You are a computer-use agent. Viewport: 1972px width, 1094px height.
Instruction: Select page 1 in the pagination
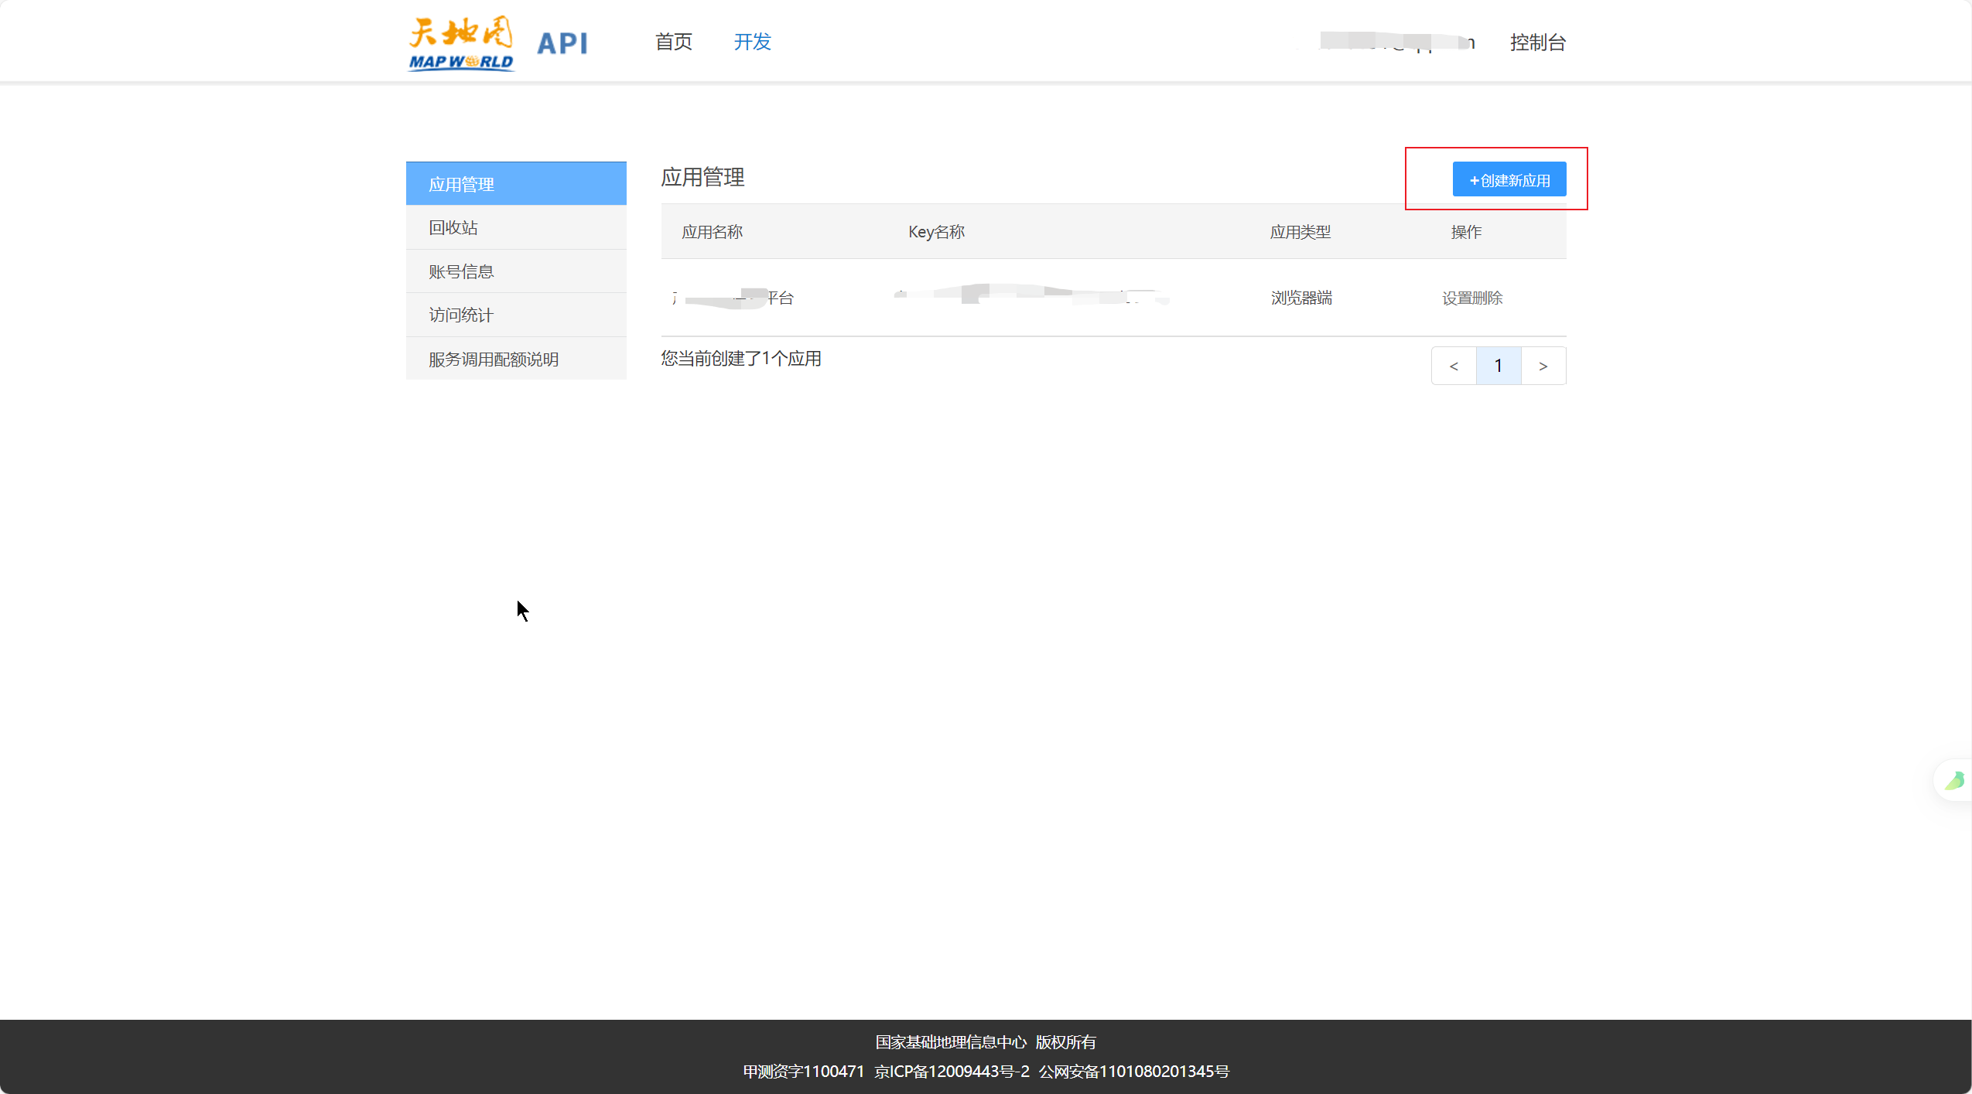pos(1499,366)
